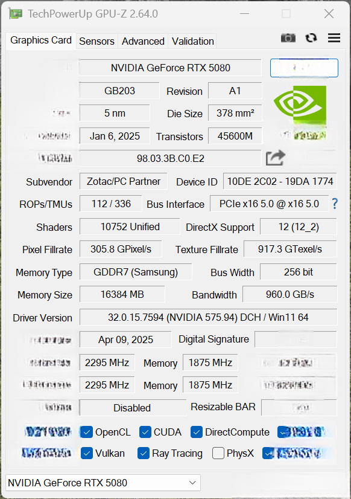This screenshot has height=499, width=351.
Task: Toggle the PhysX checkbox
Action: point(218,453)
